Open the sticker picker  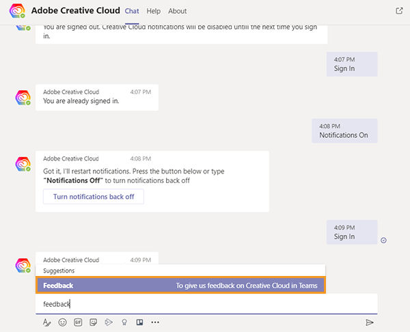tap(93, 322)
